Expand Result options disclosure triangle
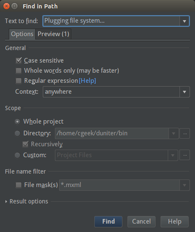 6,201
